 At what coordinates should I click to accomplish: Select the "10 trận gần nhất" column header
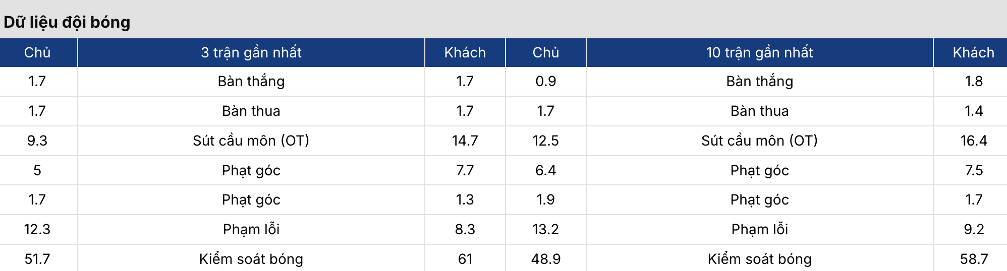759,52
